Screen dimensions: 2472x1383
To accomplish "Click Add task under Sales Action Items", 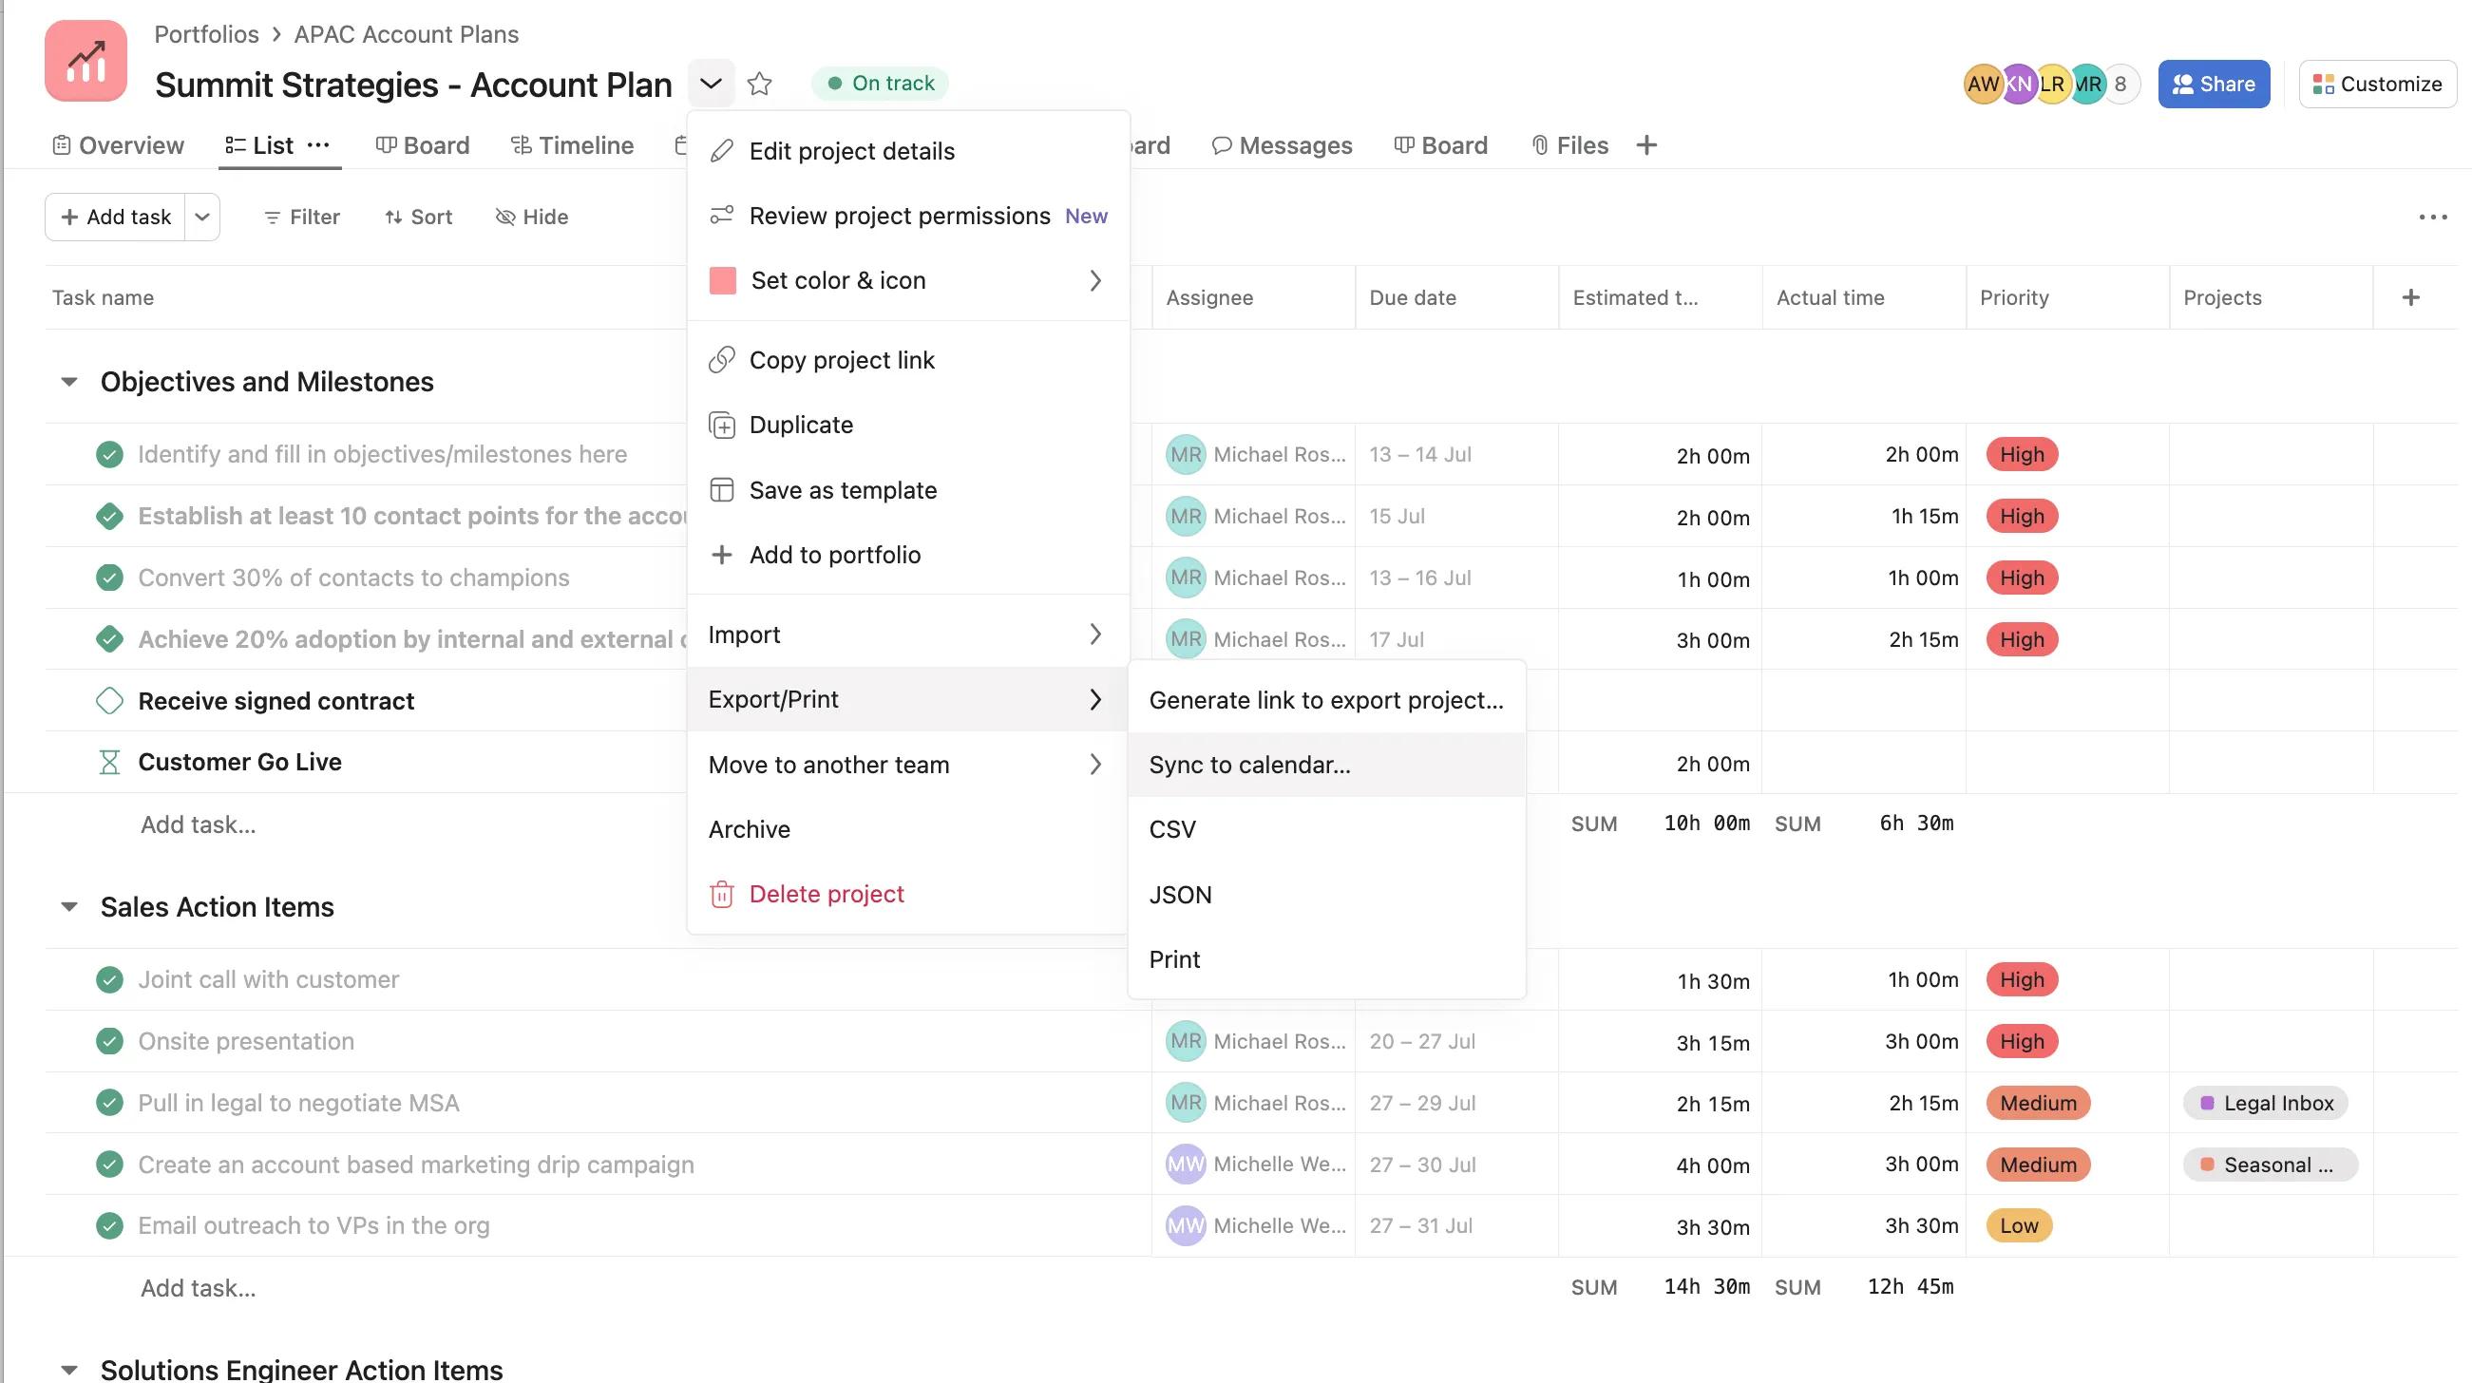I will click(x=198, y=1287).
